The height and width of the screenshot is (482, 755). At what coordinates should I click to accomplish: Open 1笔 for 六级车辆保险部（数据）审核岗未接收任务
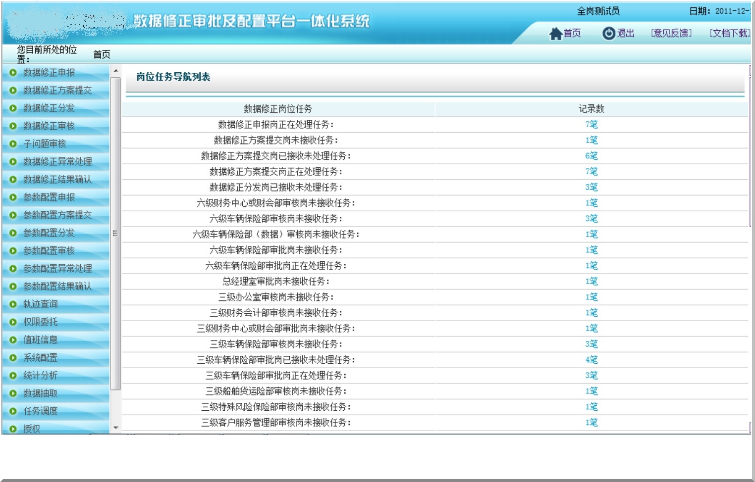[592, 234]
